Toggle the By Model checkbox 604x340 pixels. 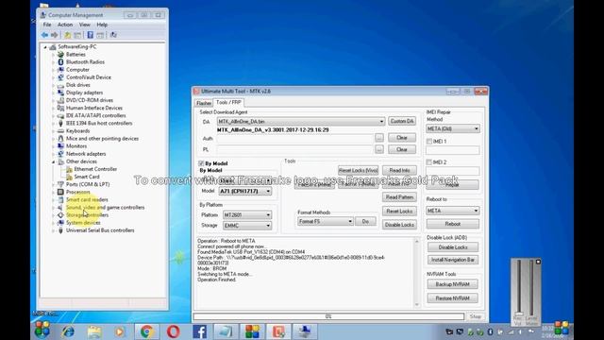pos(201,163)
